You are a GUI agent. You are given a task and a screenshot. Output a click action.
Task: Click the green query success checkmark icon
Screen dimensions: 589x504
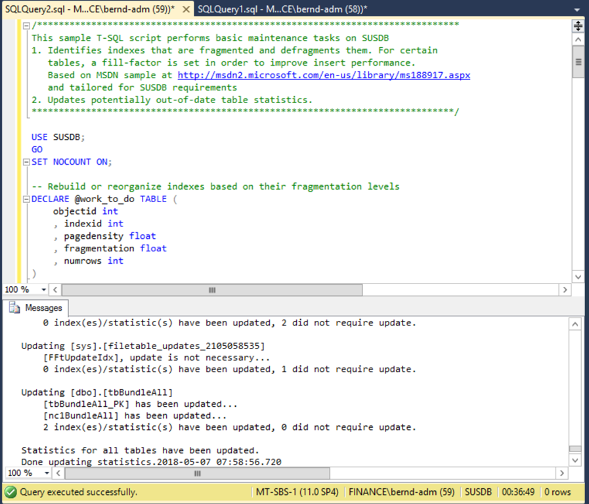11,492
